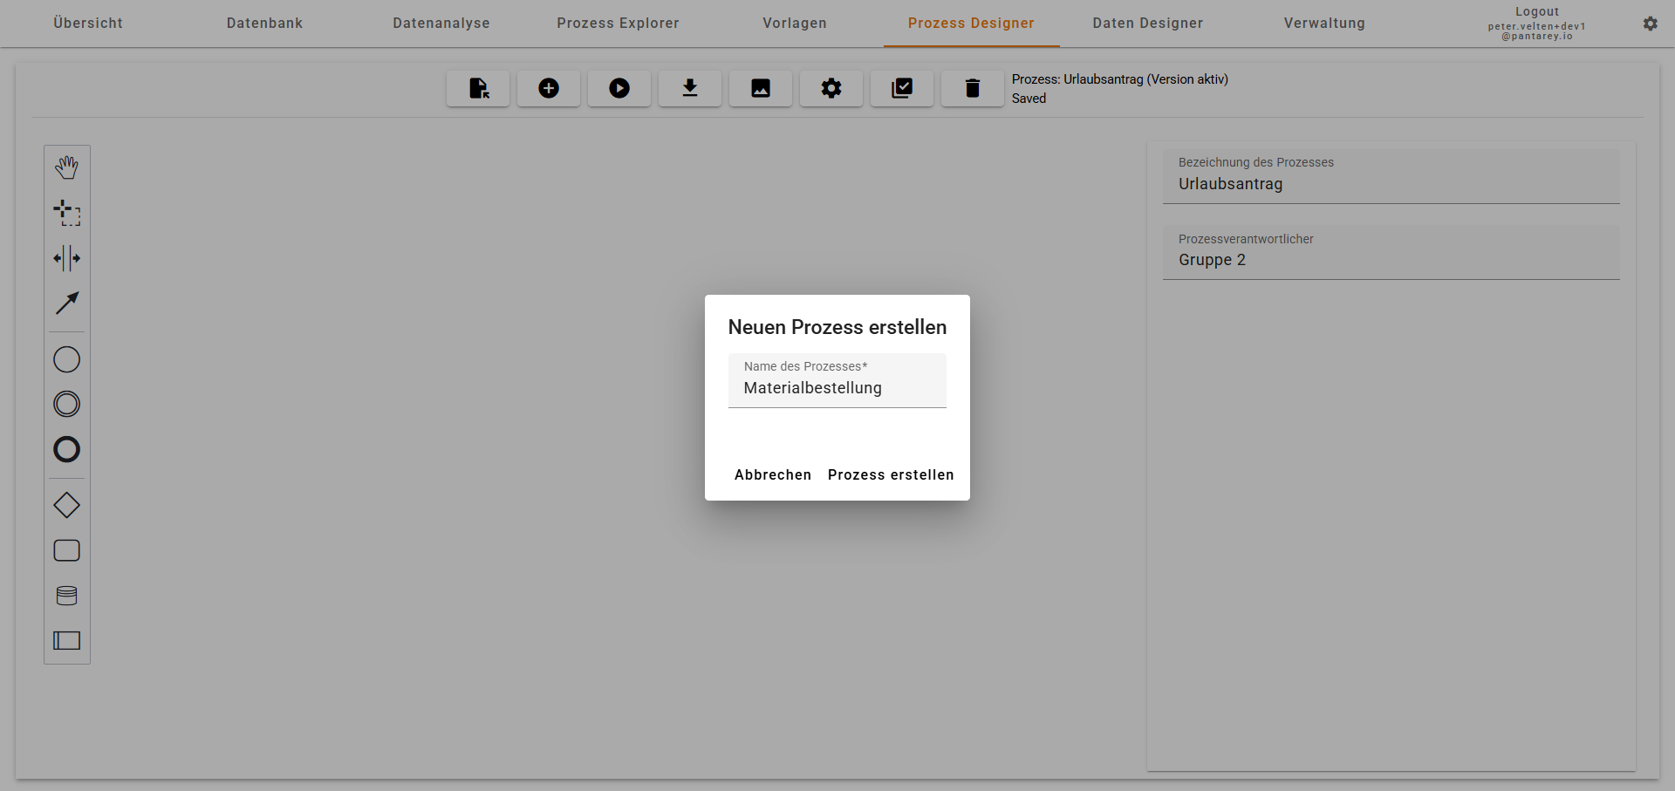Open the Prozessverantwortlicher Gruppe 2 field

coord(1391,260)
